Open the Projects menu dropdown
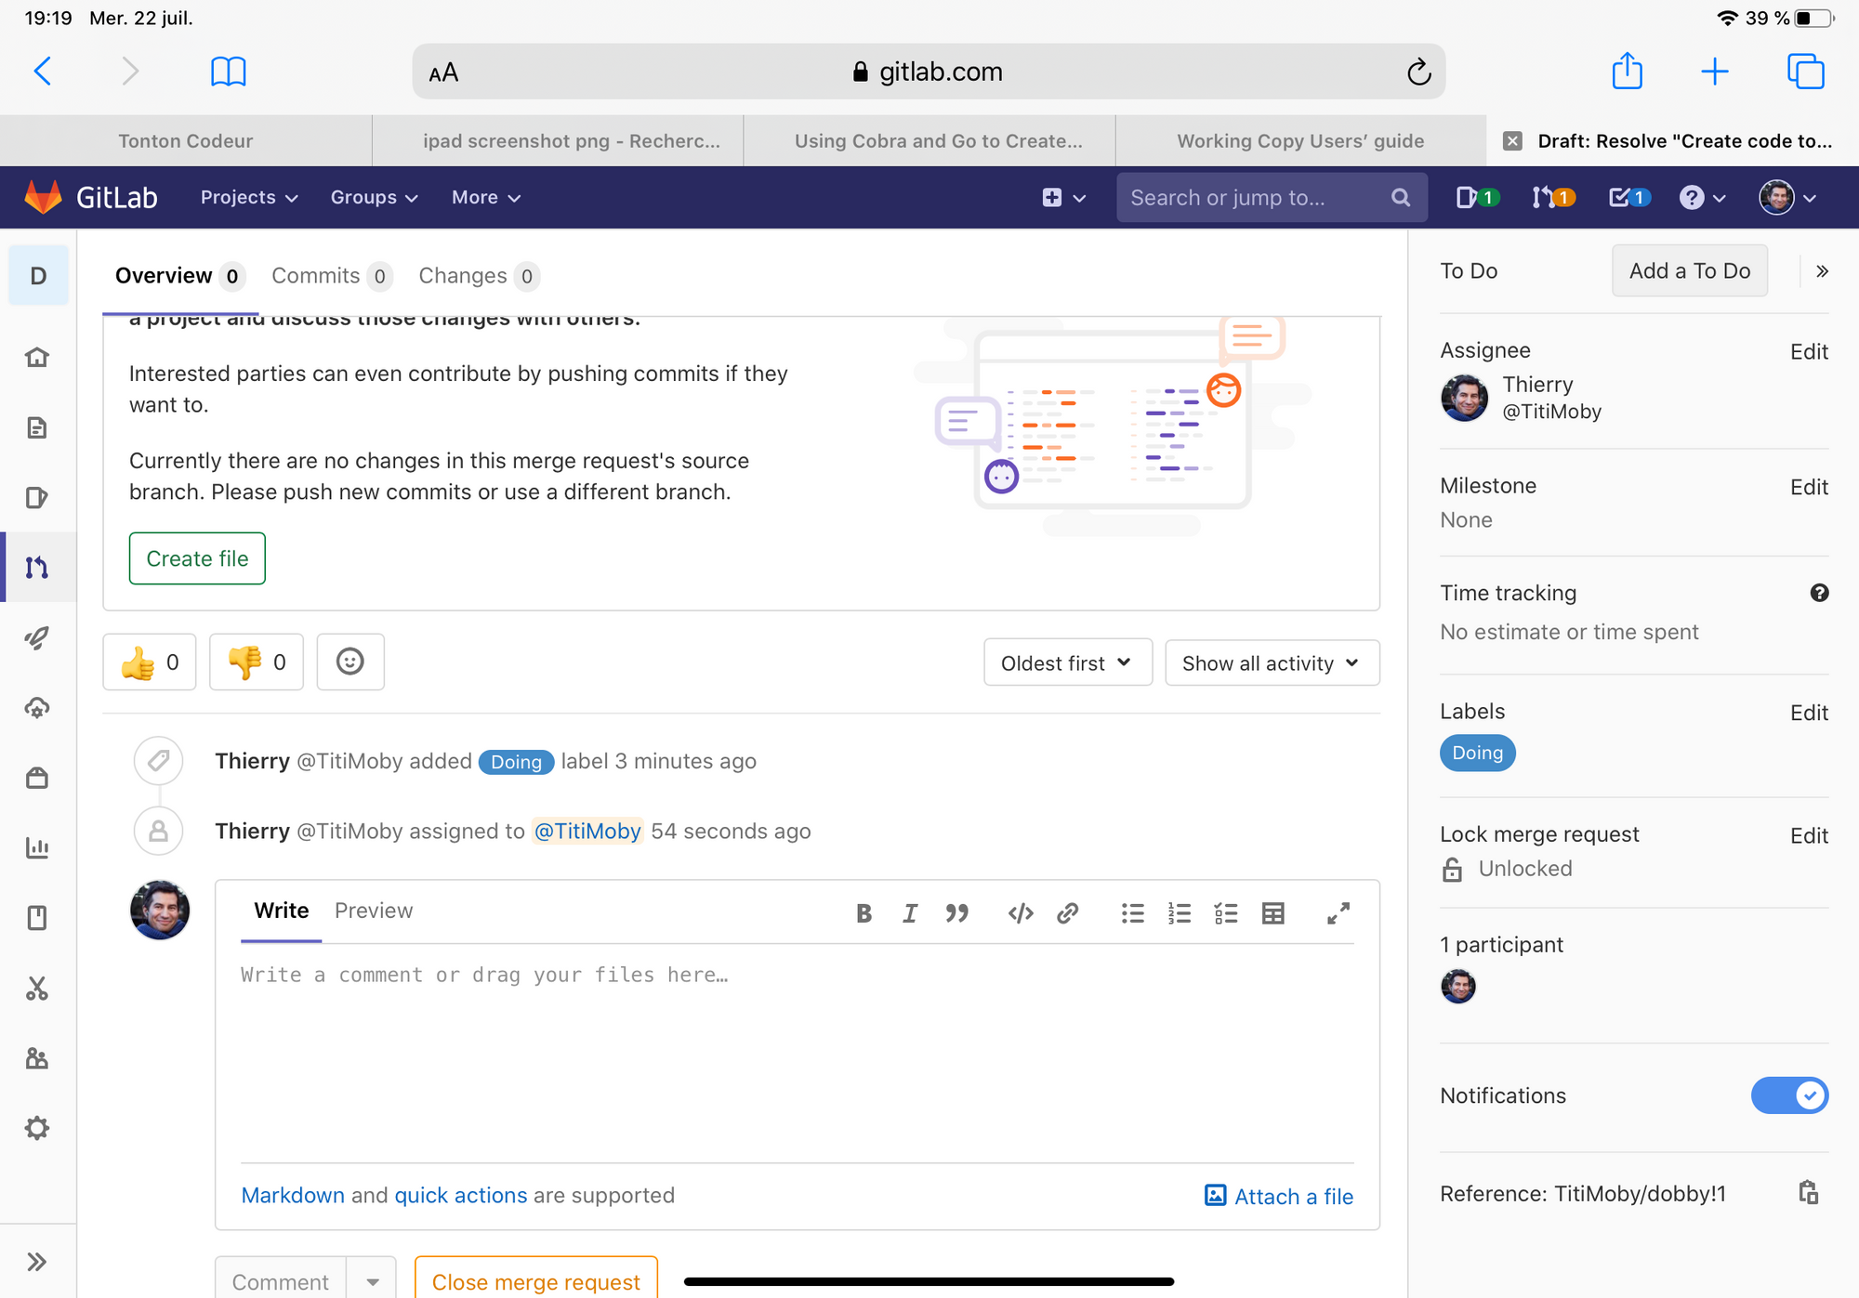The height and width of the screenshot is (1298, 1859). click(248, 197)
